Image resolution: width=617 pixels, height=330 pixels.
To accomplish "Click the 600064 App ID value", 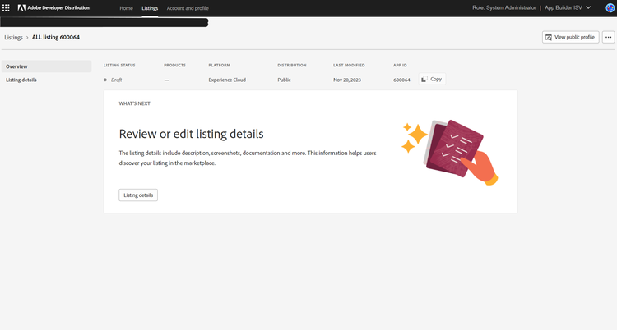I will click(401, 80).
